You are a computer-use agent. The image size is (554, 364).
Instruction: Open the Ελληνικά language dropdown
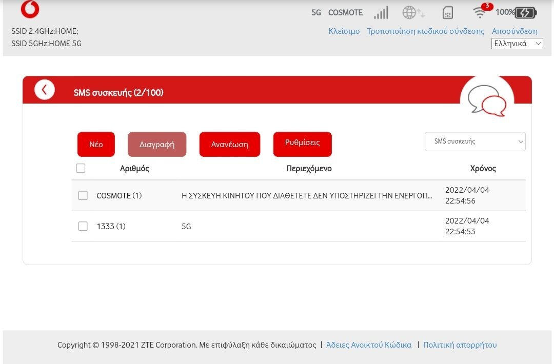[517, 44]
